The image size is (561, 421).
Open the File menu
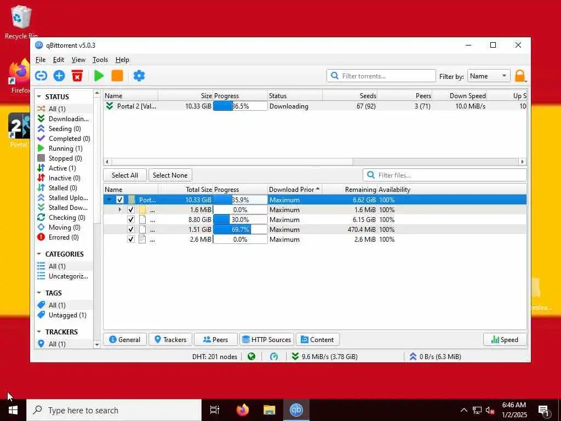pos(41,60)
